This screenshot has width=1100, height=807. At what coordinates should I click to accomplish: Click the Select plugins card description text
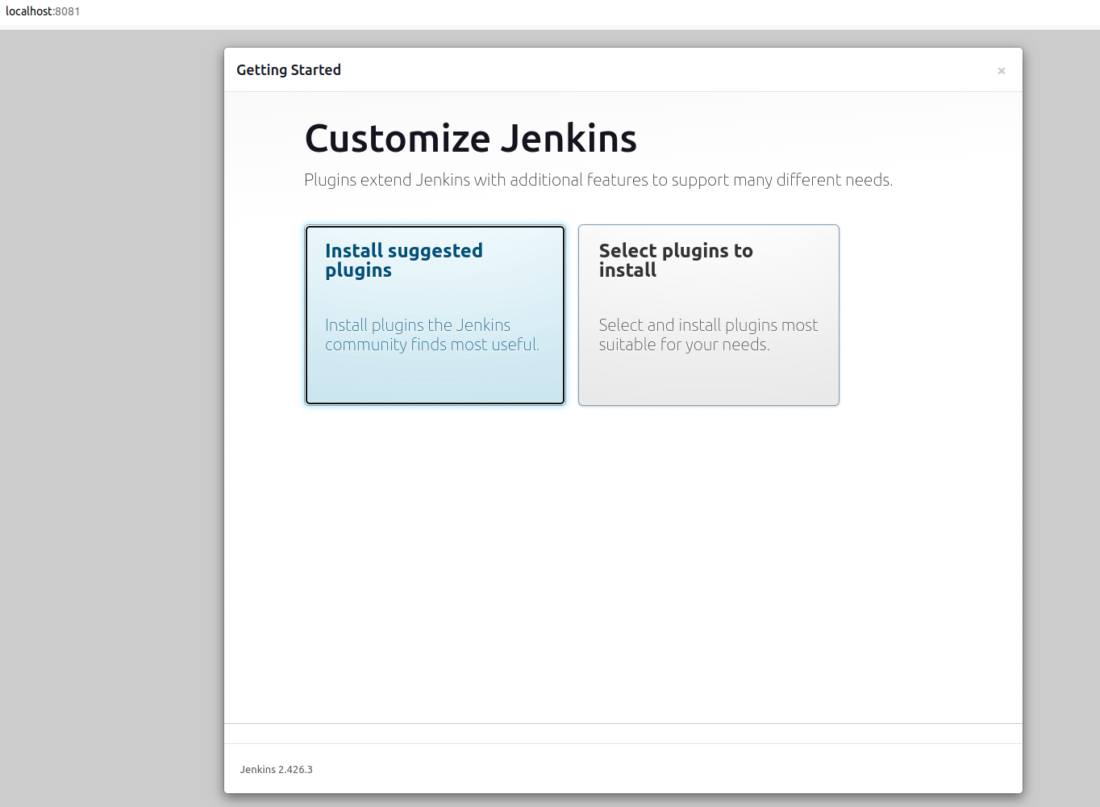click(708, 334)
